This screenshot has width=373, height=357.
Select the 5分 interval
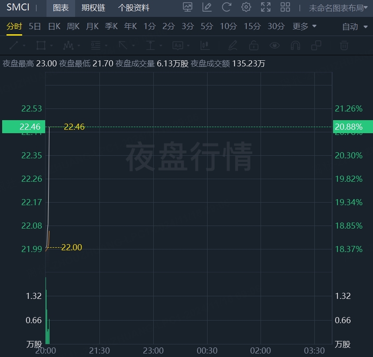(207, 26)
